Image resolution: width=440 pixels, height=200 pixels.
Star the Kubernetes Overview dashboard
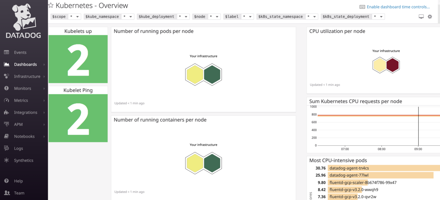click(x=51, y=6)
